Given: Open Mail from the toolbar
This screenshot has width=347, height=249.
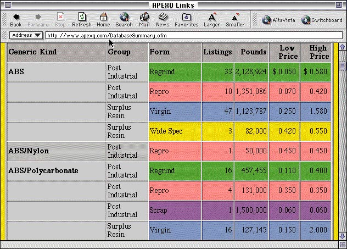Looking at the screenshot, I should (144, 20).
